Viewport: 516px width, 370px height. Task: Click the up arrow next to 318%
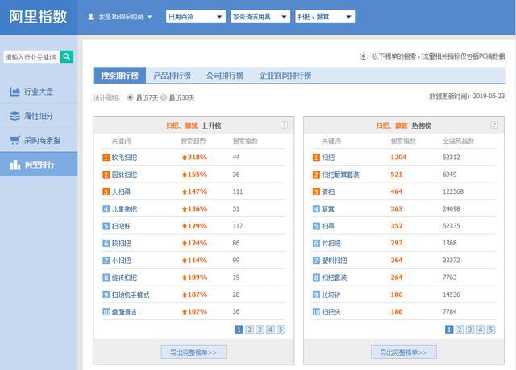tap(185, 158)
